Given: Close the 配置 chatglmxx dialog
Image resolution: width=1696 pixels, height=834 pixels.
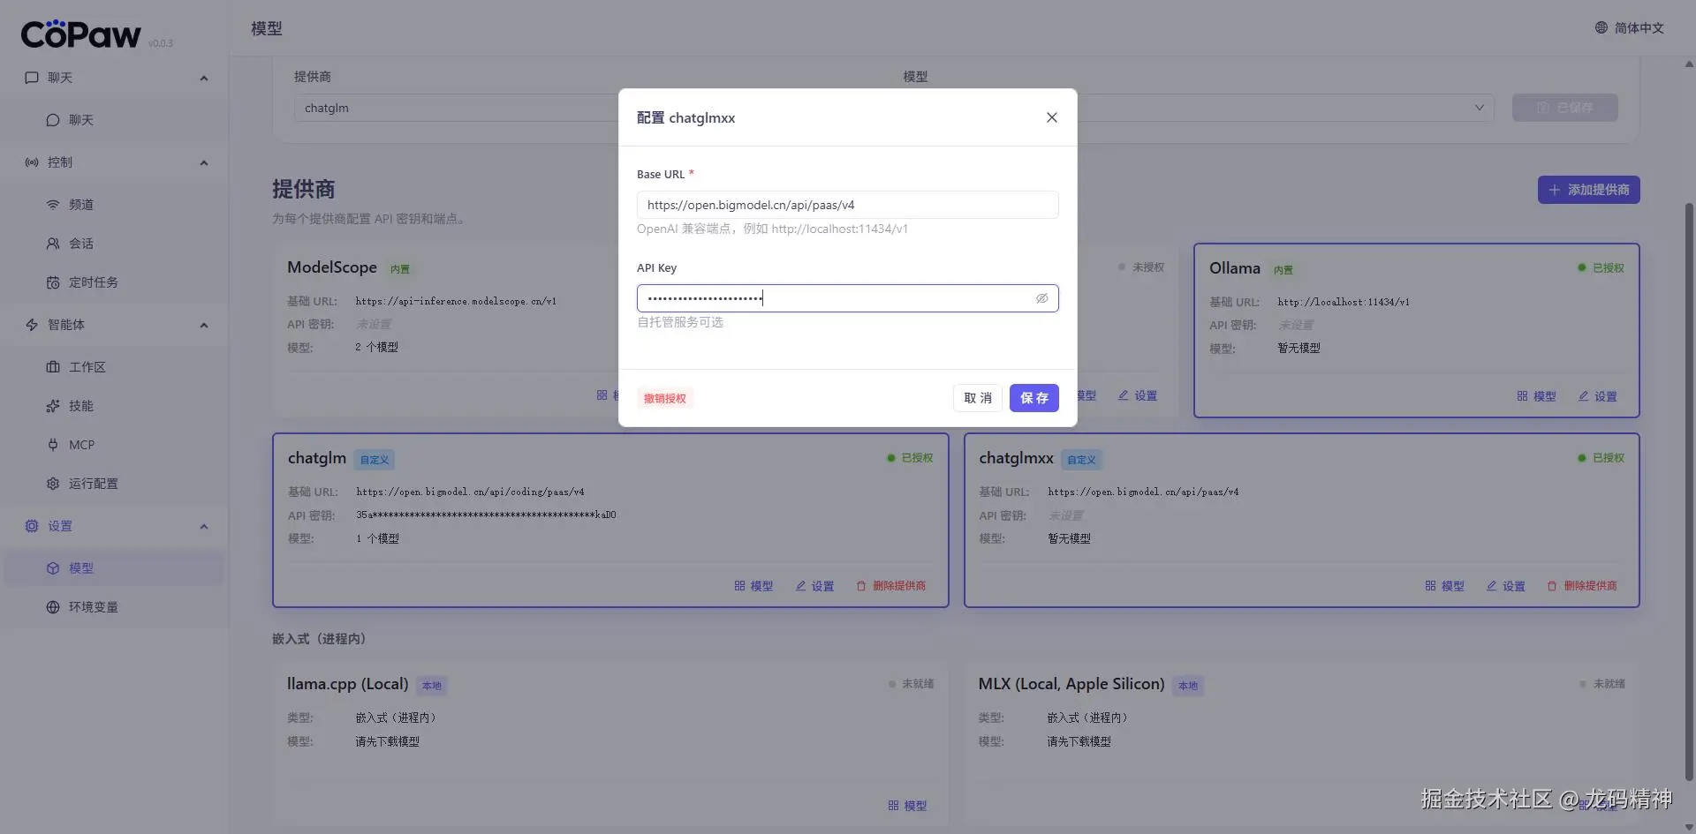Looking at the screenshot, I should [1052, 117].
